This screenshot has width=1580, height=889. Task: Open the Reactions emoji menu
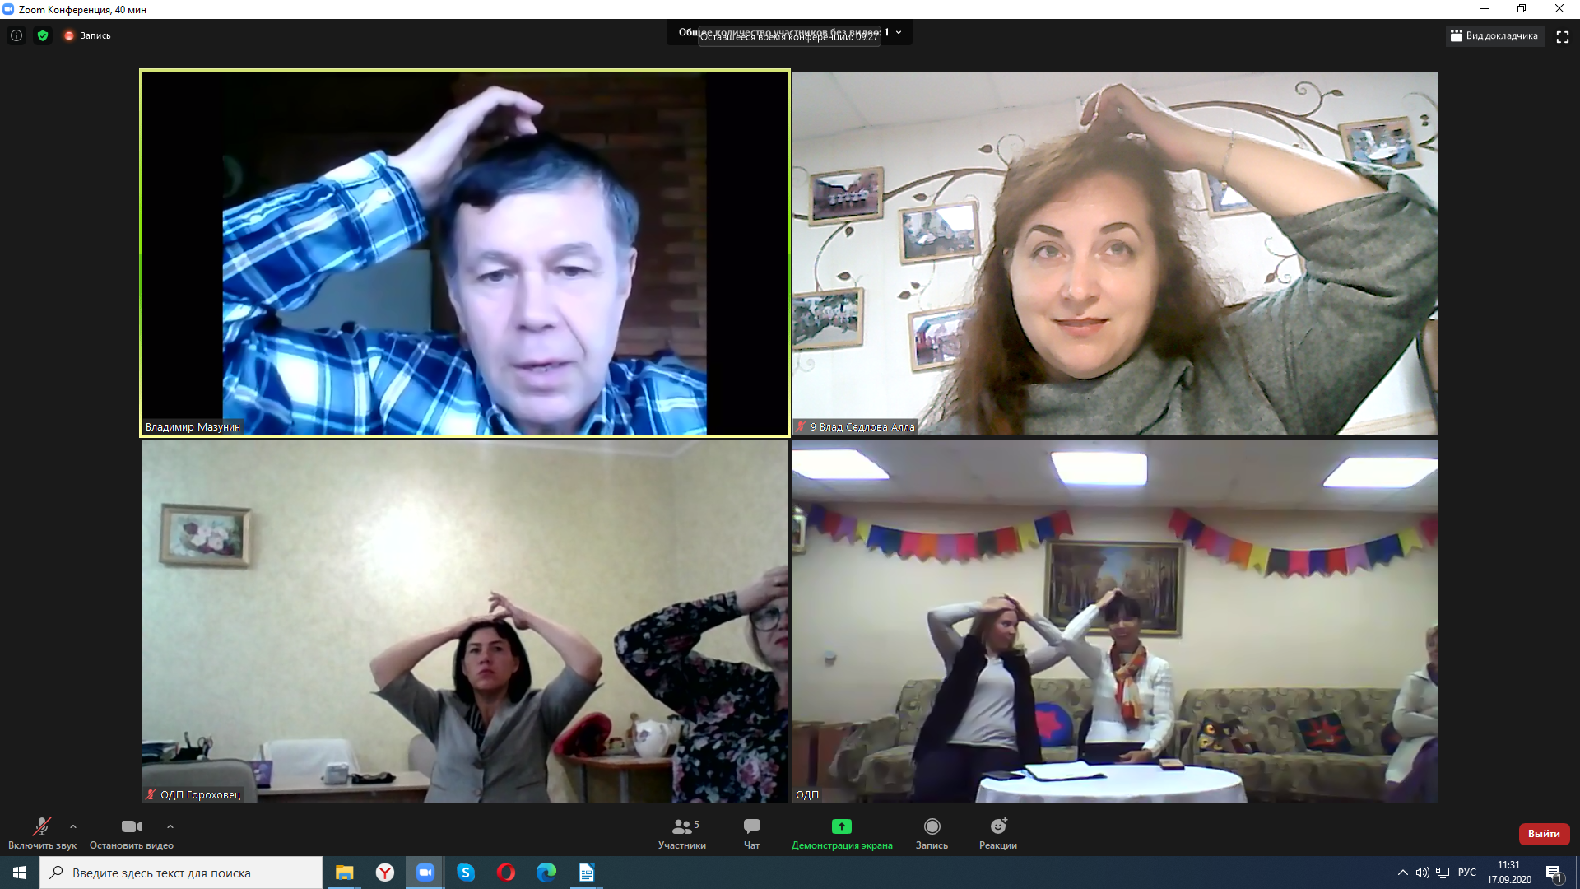pyautogui.click(x=997, y=826)
